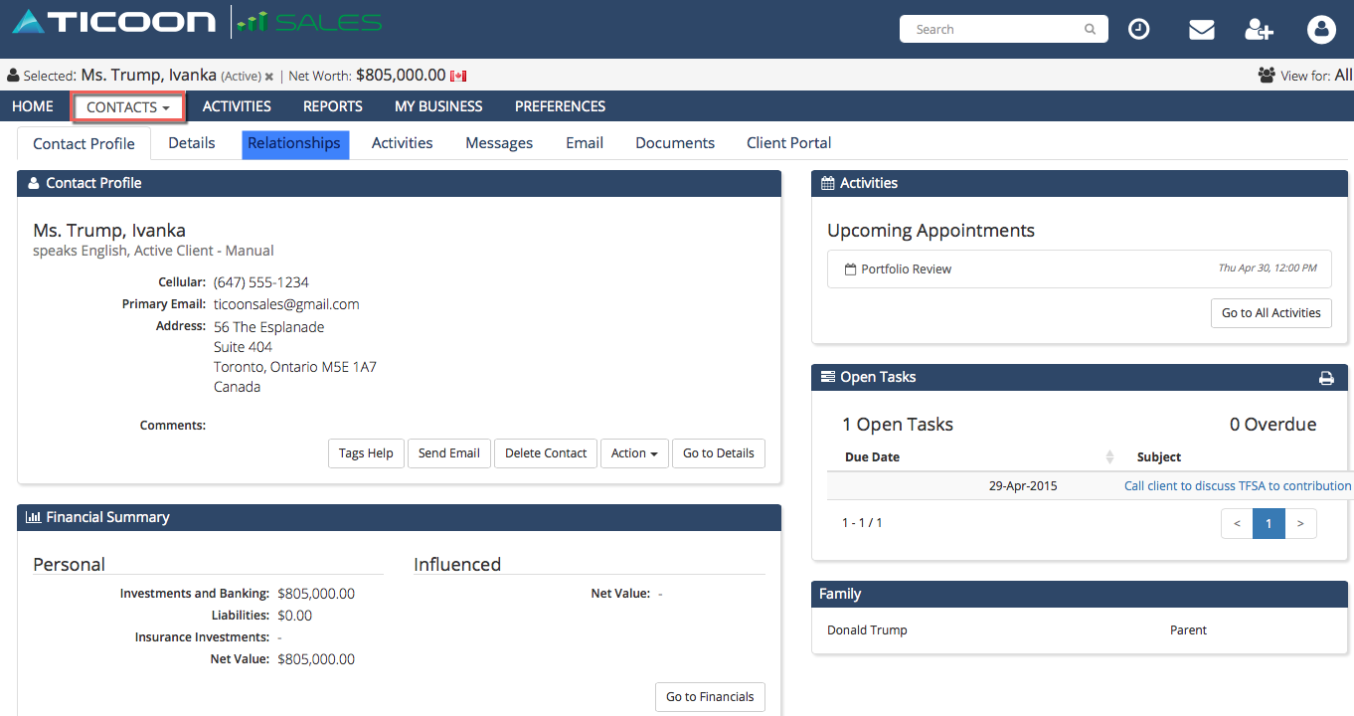Click the add contact icon
1354x716 pixels.
pyautogui.click(x=1259, y=30)
